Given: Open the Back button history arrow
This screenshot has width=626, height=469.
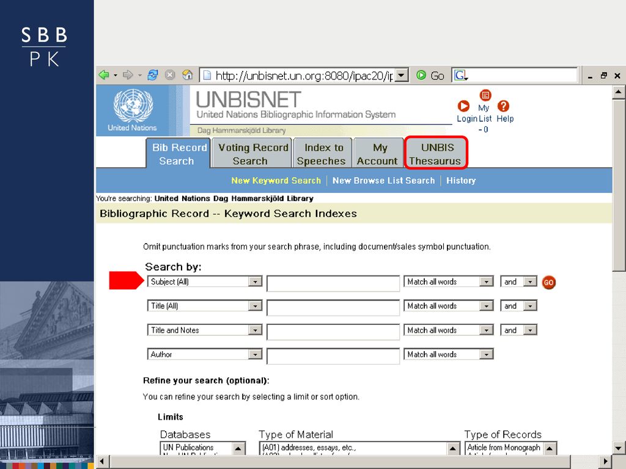Looking at the screenshot, I should pyautogui.click(x=116, y=75).
